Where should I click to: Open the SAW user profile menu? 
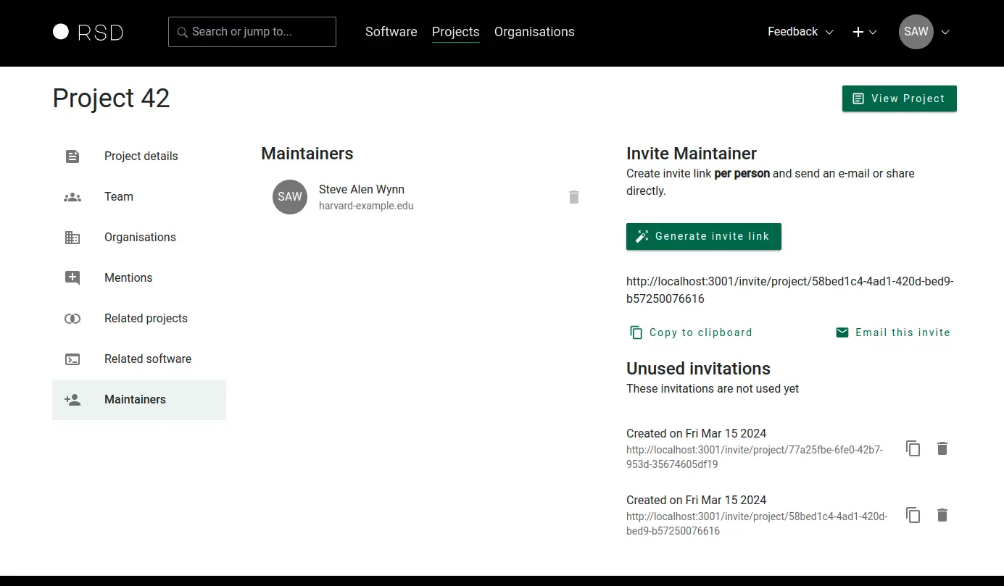click(x=924, y=32)
